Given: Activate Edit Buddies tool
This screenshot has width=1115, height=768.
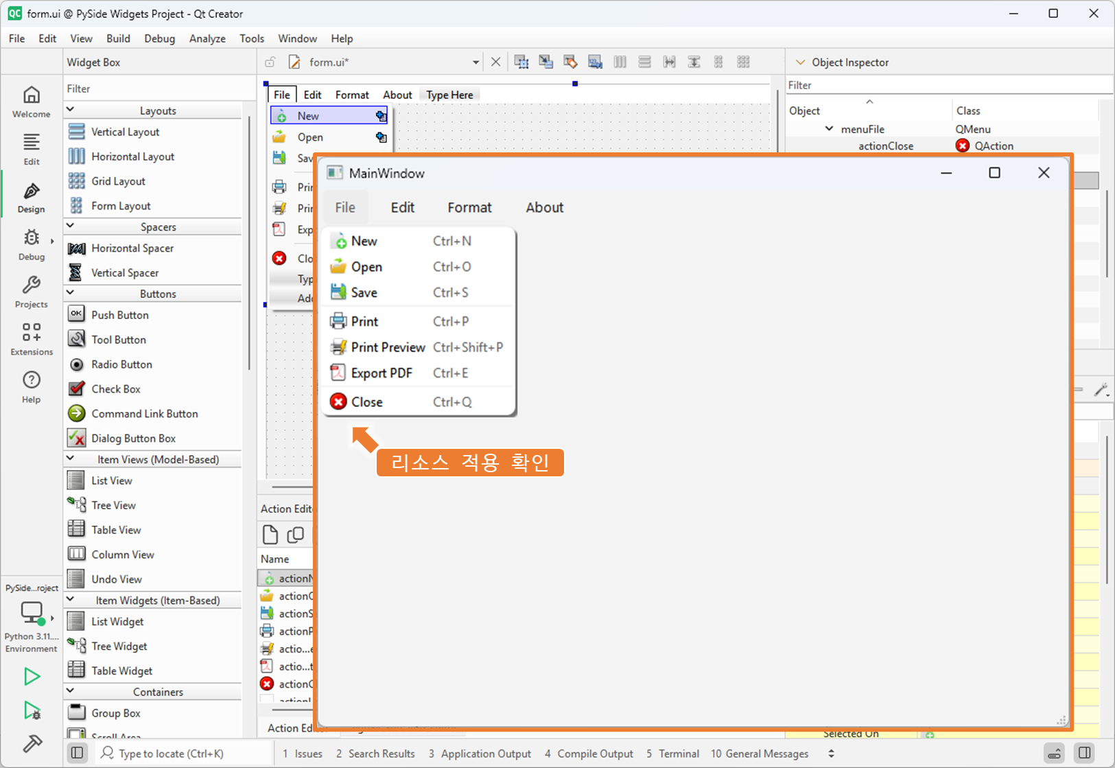Looking at the screenshot, I should coord(571,62).
